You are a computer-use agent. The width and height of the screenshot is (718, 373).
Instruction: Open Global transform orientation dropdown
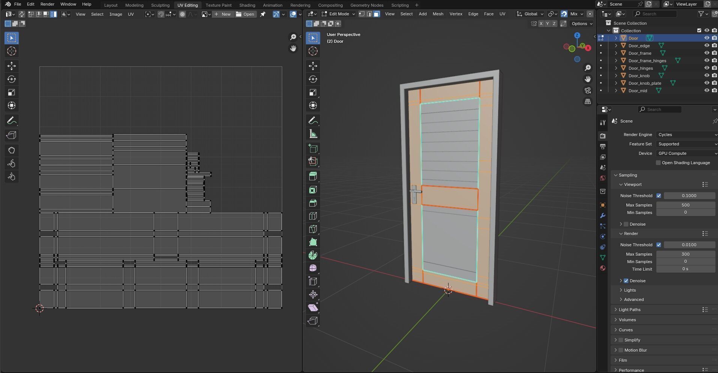point(530,14)
